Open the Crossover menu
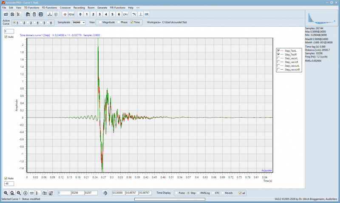 [x=65, y=8]
